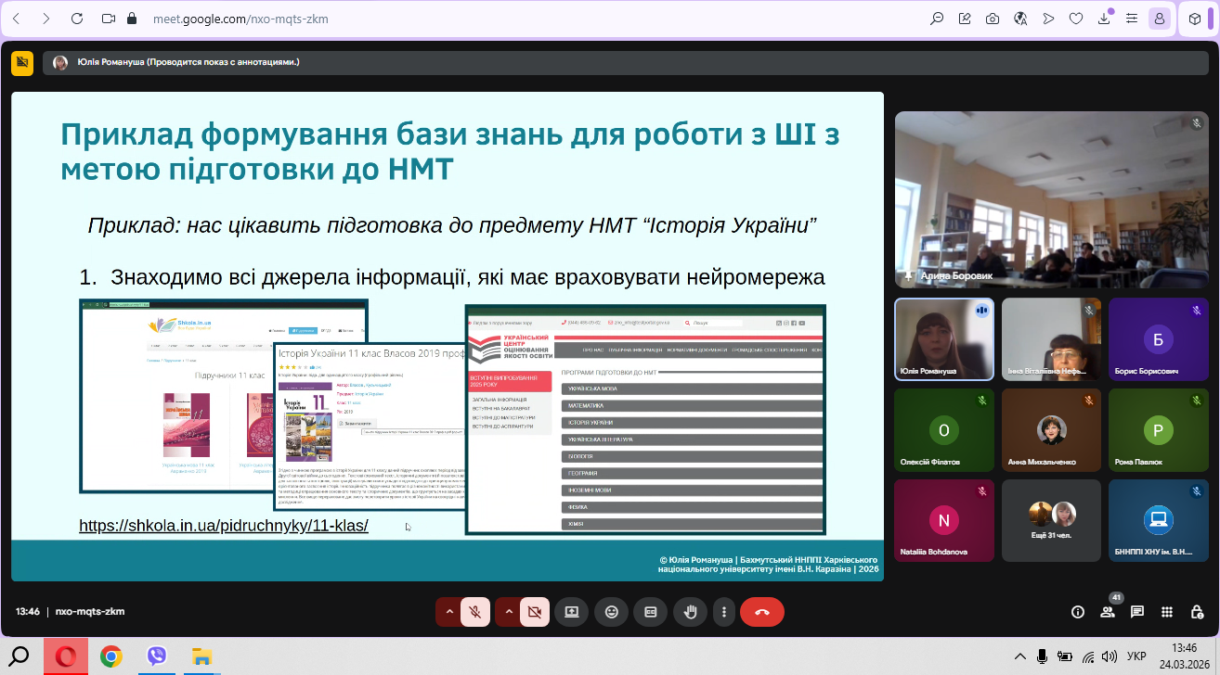Open chat with everyone panel
The height and width of the screenshot is (675, 1220).
point(1137,612)
